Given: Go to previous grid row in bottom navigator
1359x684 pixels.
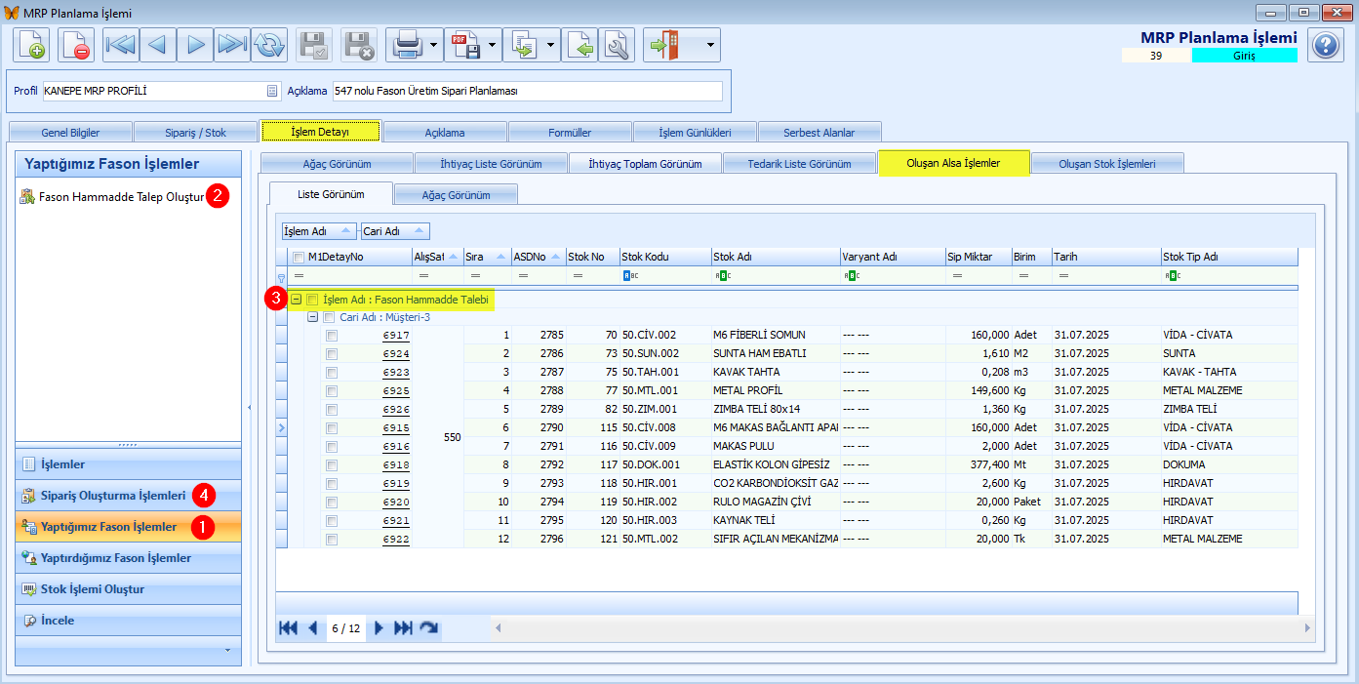Looking at the screenshot, I should [x=312, y=628].
